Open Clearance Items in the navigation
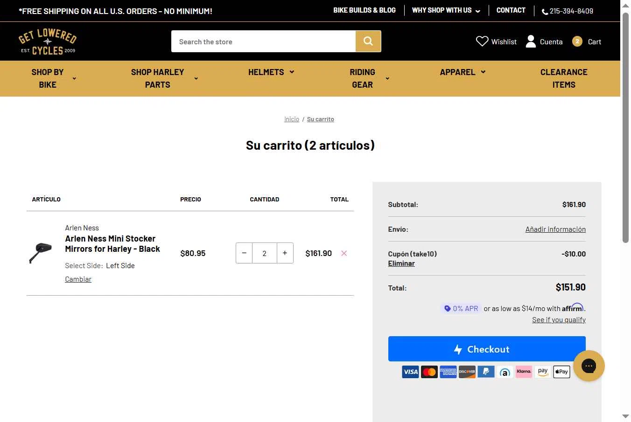The image size is (631, 422). point(564,78)
